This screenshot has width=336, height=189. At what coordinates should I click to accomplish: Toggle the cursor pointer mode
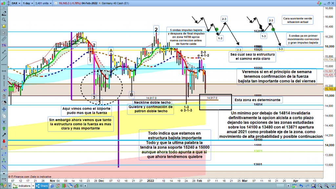point(4,32)
